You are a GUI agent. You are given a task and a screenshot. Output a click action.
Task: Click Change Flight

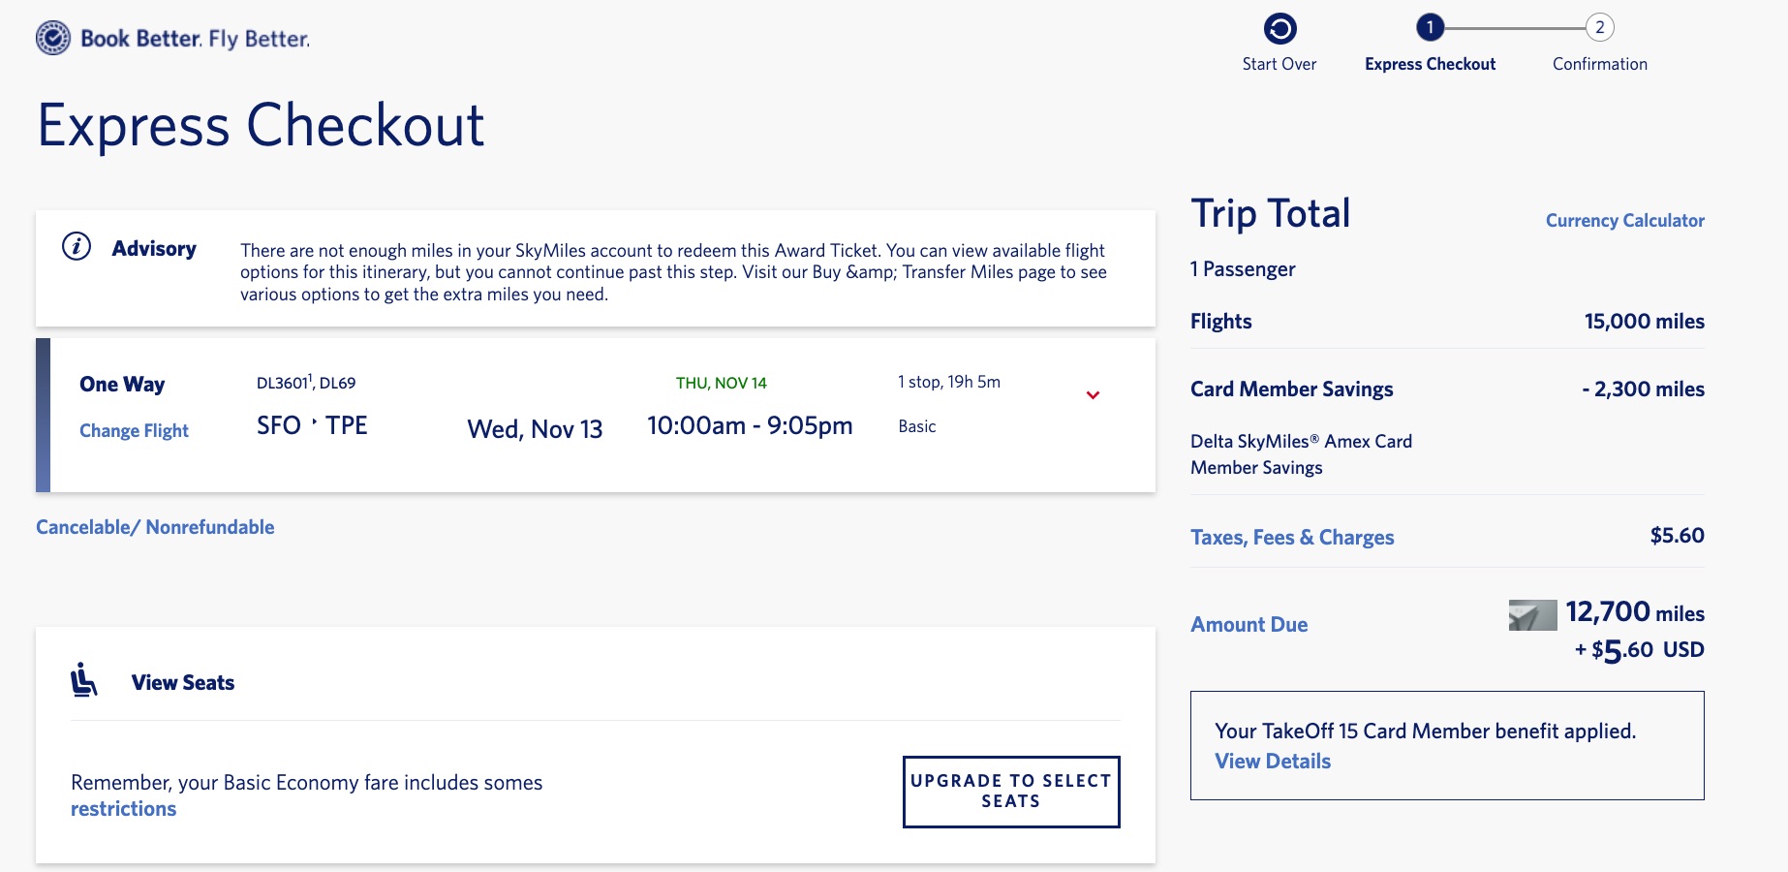pyautogui.click(x=134, y=430)
